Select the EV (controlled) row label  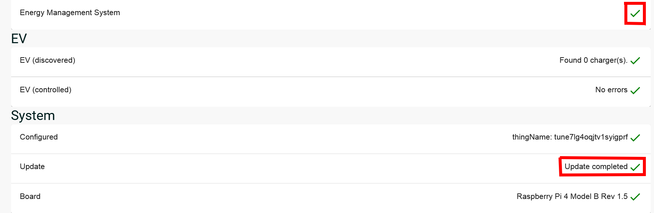click(46, 90)
